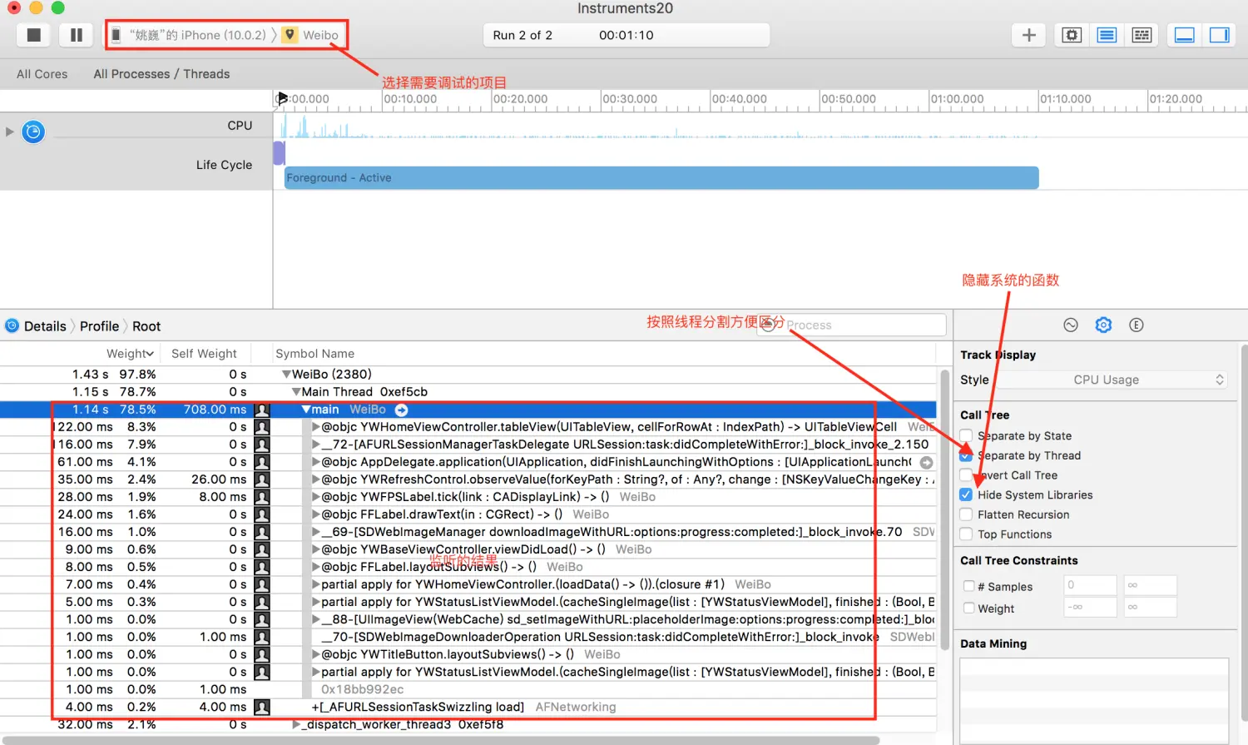
Task: Click the Profile breadcrumb item
Action: click(x=99, y=326)
